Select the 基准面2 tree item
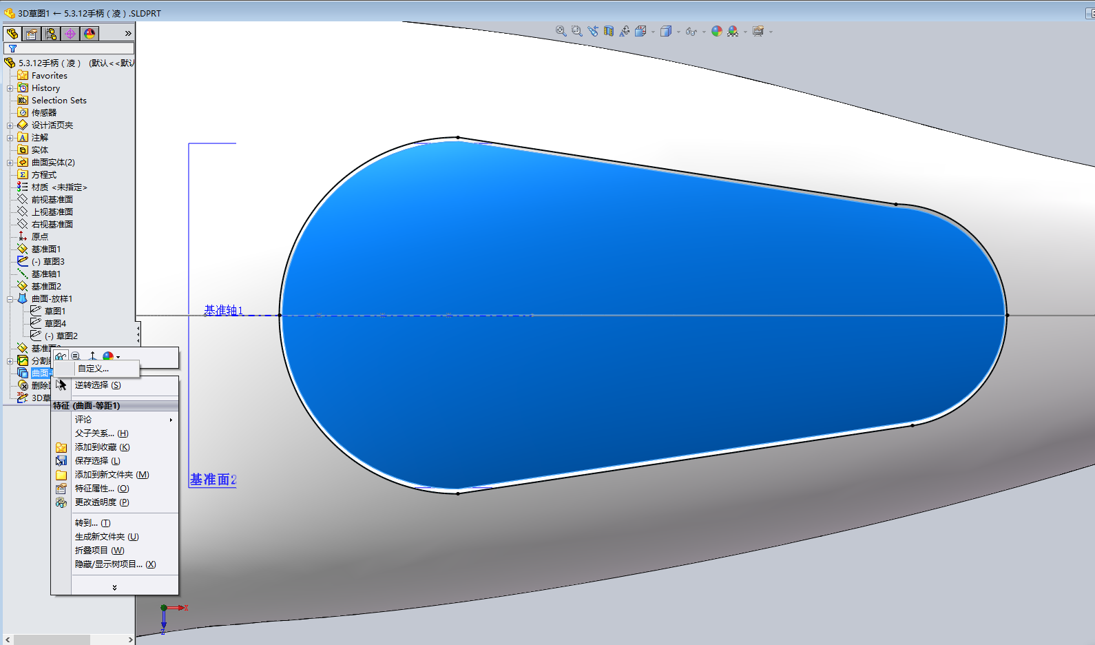Screen dimensions: 1095x645 tap(39, 287)
